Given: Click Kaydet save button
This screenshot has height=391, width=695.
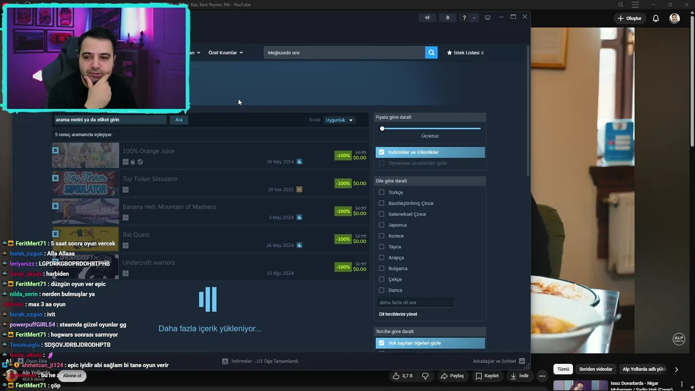Looking at the screenshot, I should pos(487,376).
